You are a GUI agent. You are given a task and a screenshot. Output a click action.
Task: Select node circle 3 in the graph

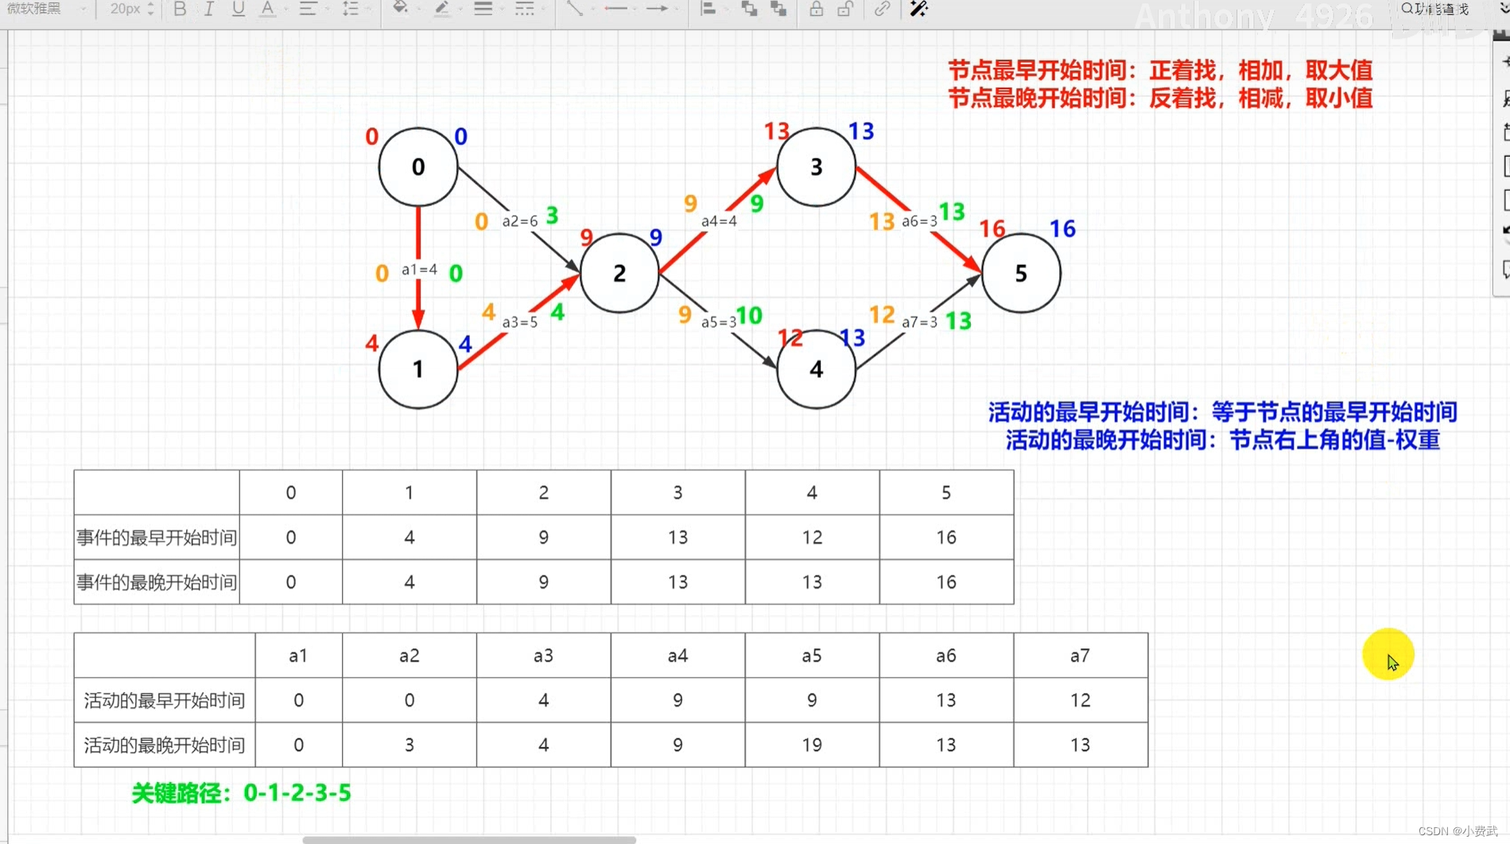point(816,167)
